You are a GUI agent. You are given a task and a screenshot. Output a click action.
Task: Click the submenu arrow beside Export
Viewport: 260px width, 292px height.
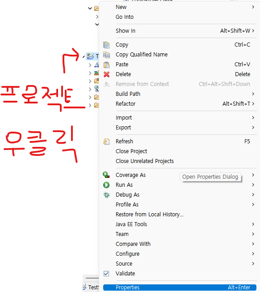click(253, 128)
